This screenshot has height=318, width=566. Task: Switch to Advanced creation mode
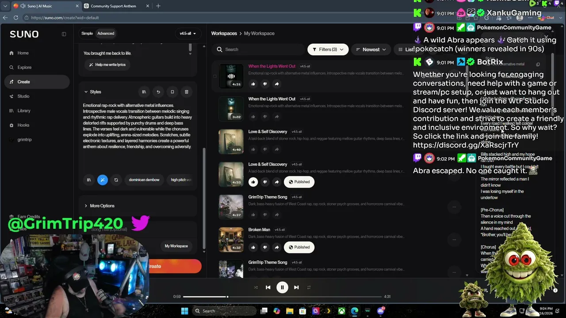tap(106, 34)
